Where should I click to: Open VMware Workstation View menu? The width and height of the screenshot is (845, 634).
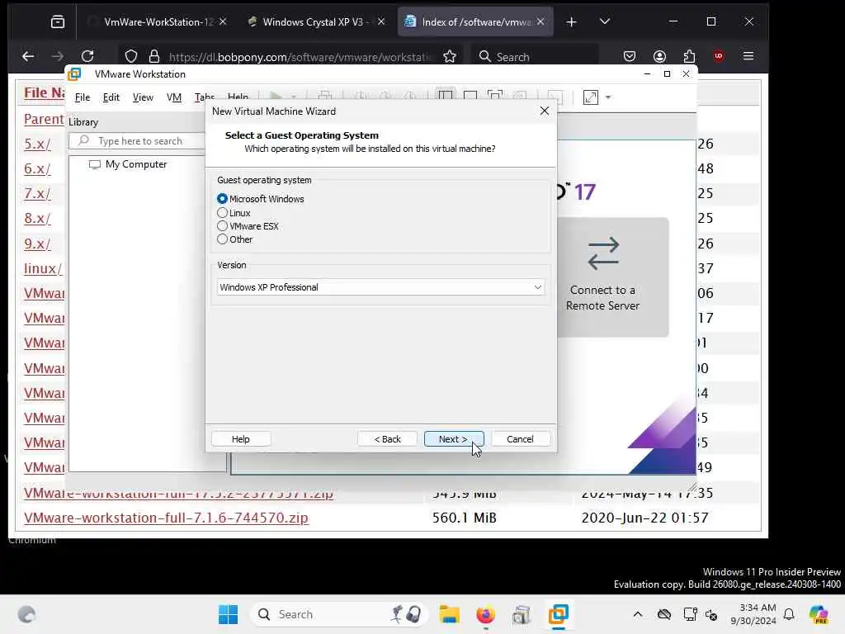pos(143,97)
